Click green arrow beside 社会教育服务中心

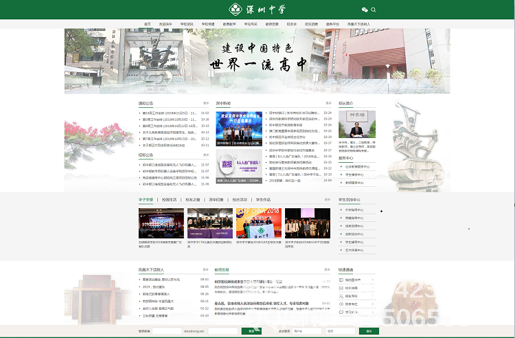[x=341, y=166]
